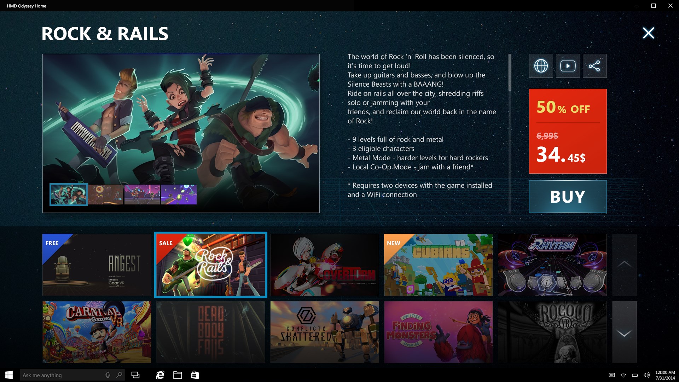The height and width of the screenshot is (382, 679).
Task: Play the Rock & Rails video trailer
Action: 568,66
